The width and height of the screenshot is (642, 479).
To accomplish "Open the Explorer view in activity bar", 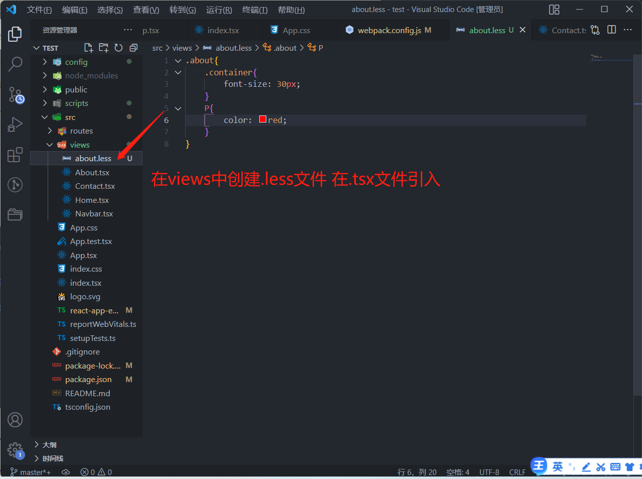I will 15,34.
